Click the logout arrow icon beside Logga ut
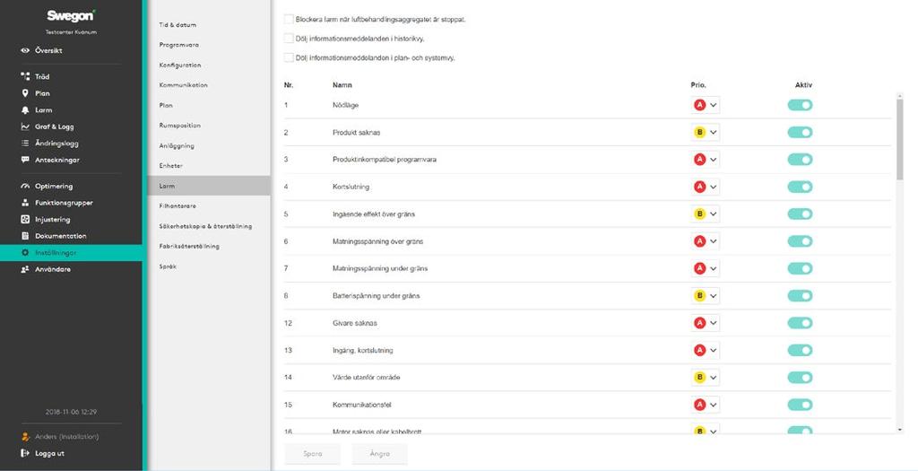Image resolution: width=918 pixels, height=471 pixels. (x=25, y=453)
